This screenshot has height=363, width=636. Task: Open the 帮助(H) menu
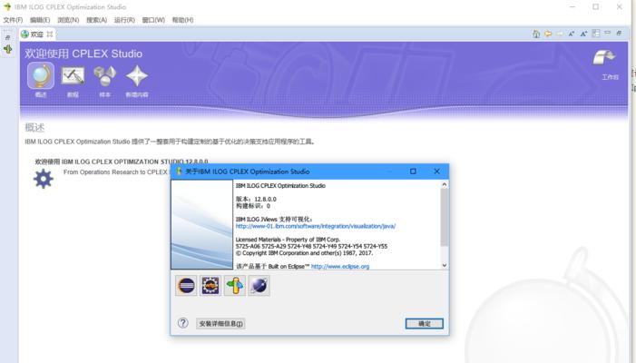point(183,20)
